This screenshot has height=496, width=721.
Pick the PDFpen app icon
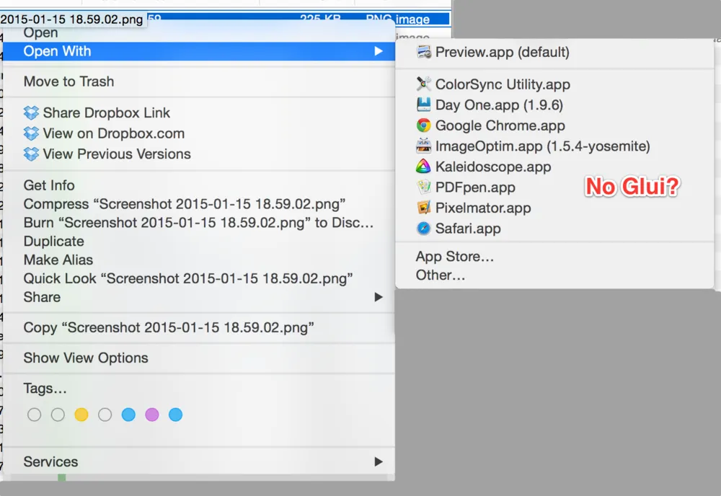tap(424, 187)
